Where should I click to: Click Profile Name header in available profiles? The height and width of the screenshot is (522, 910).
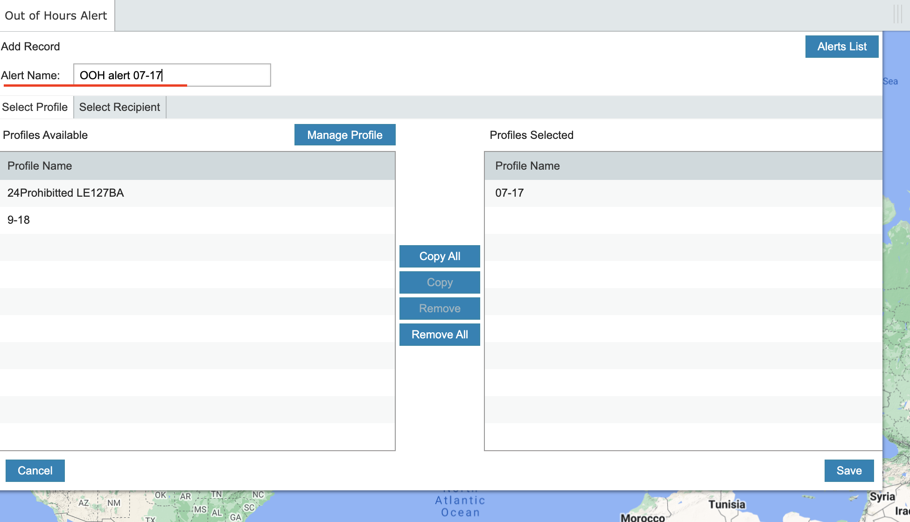click(40, 166)
